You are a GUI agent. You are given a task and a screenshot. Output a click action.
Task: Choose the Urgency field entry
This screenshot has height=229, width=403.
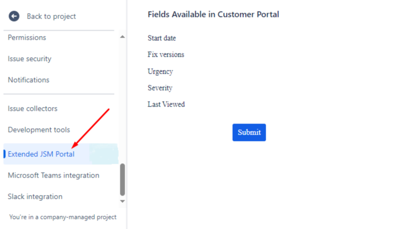click(x=160, y=72)
